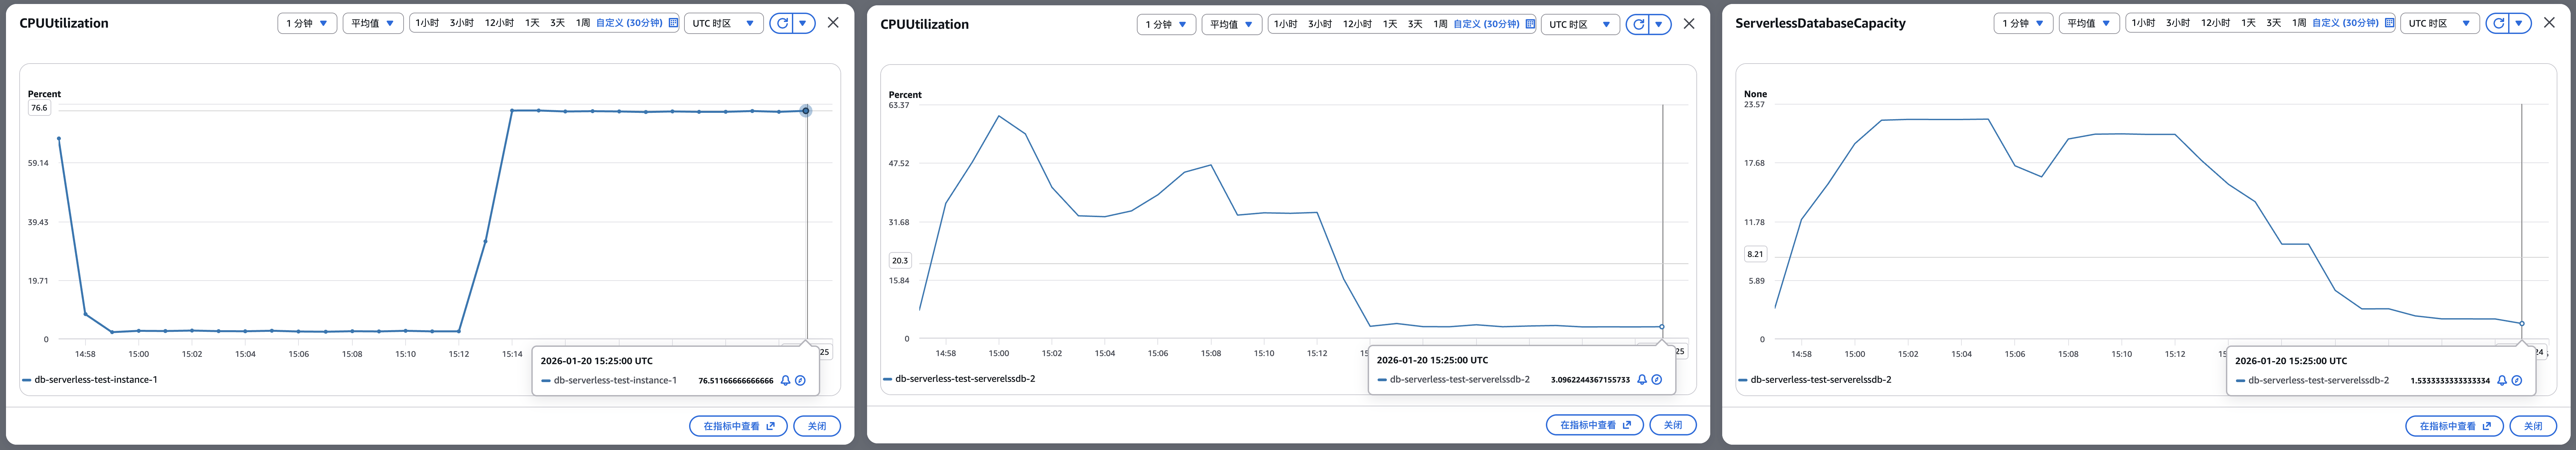
Task: Click the compass icon in the instance-1 tooltip
Action: (x=800, y=380)
